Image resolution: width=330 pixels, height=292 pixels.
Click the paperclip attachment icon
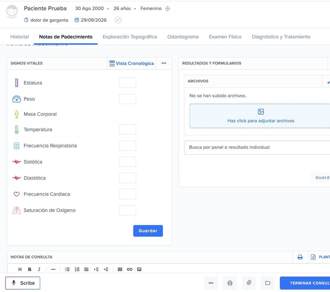[249, 283]
